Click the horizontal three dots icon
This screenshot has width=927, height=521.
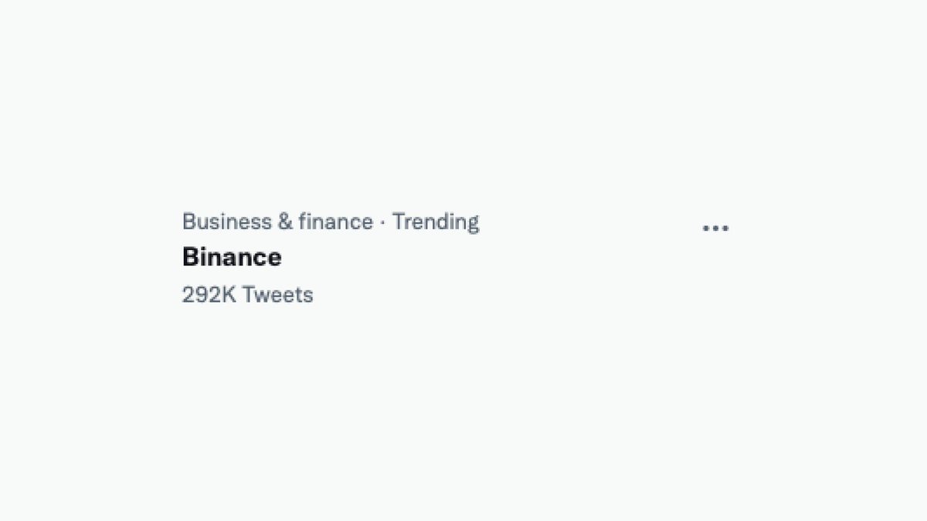click(715, 228)
